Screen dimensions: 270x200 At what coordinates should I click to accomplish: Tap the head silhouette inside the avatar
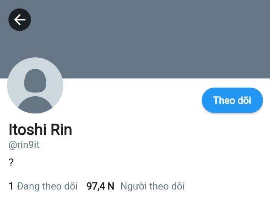35,81
